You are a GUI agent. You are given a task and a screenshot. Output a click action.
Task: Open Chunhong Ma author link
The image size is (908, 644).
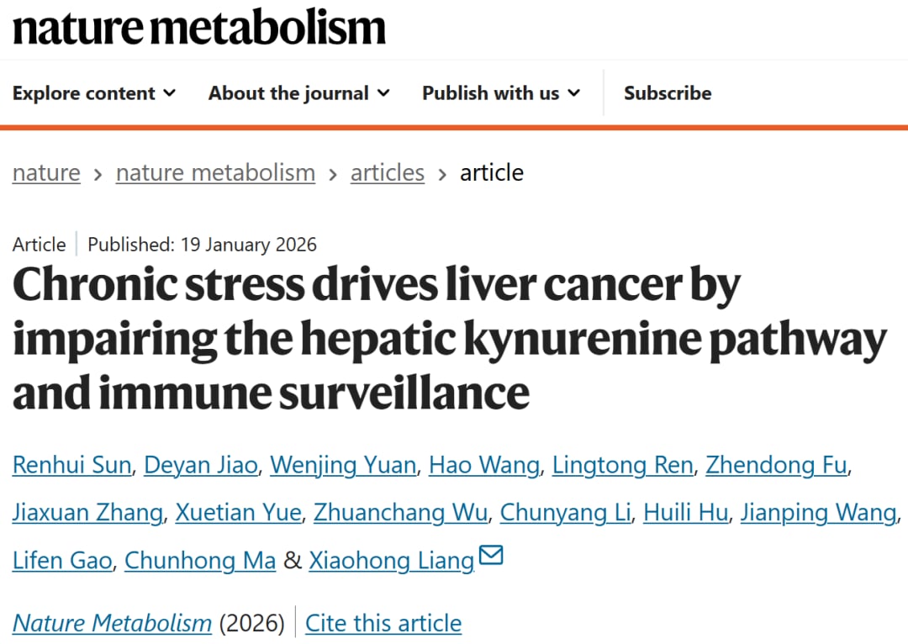200,561
